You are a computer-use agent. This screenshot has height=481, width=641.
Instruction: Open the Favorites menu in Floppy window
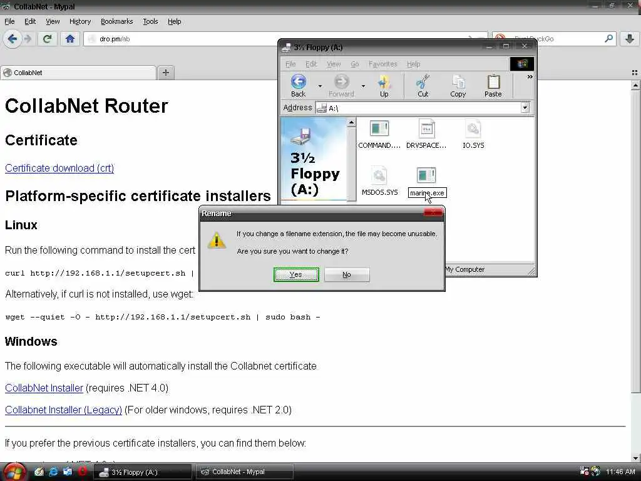[382, 64]
